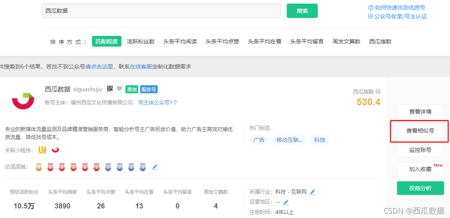Click the 10.5万 active fans value
This screenshot has height=218, width=450.
pos(24,206)
